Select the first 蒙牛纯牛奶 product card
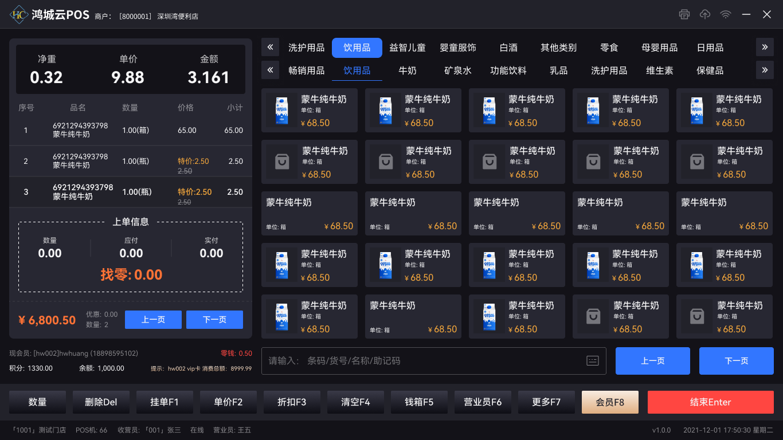Viewport: 783px width, 440px height. [310, 111]
